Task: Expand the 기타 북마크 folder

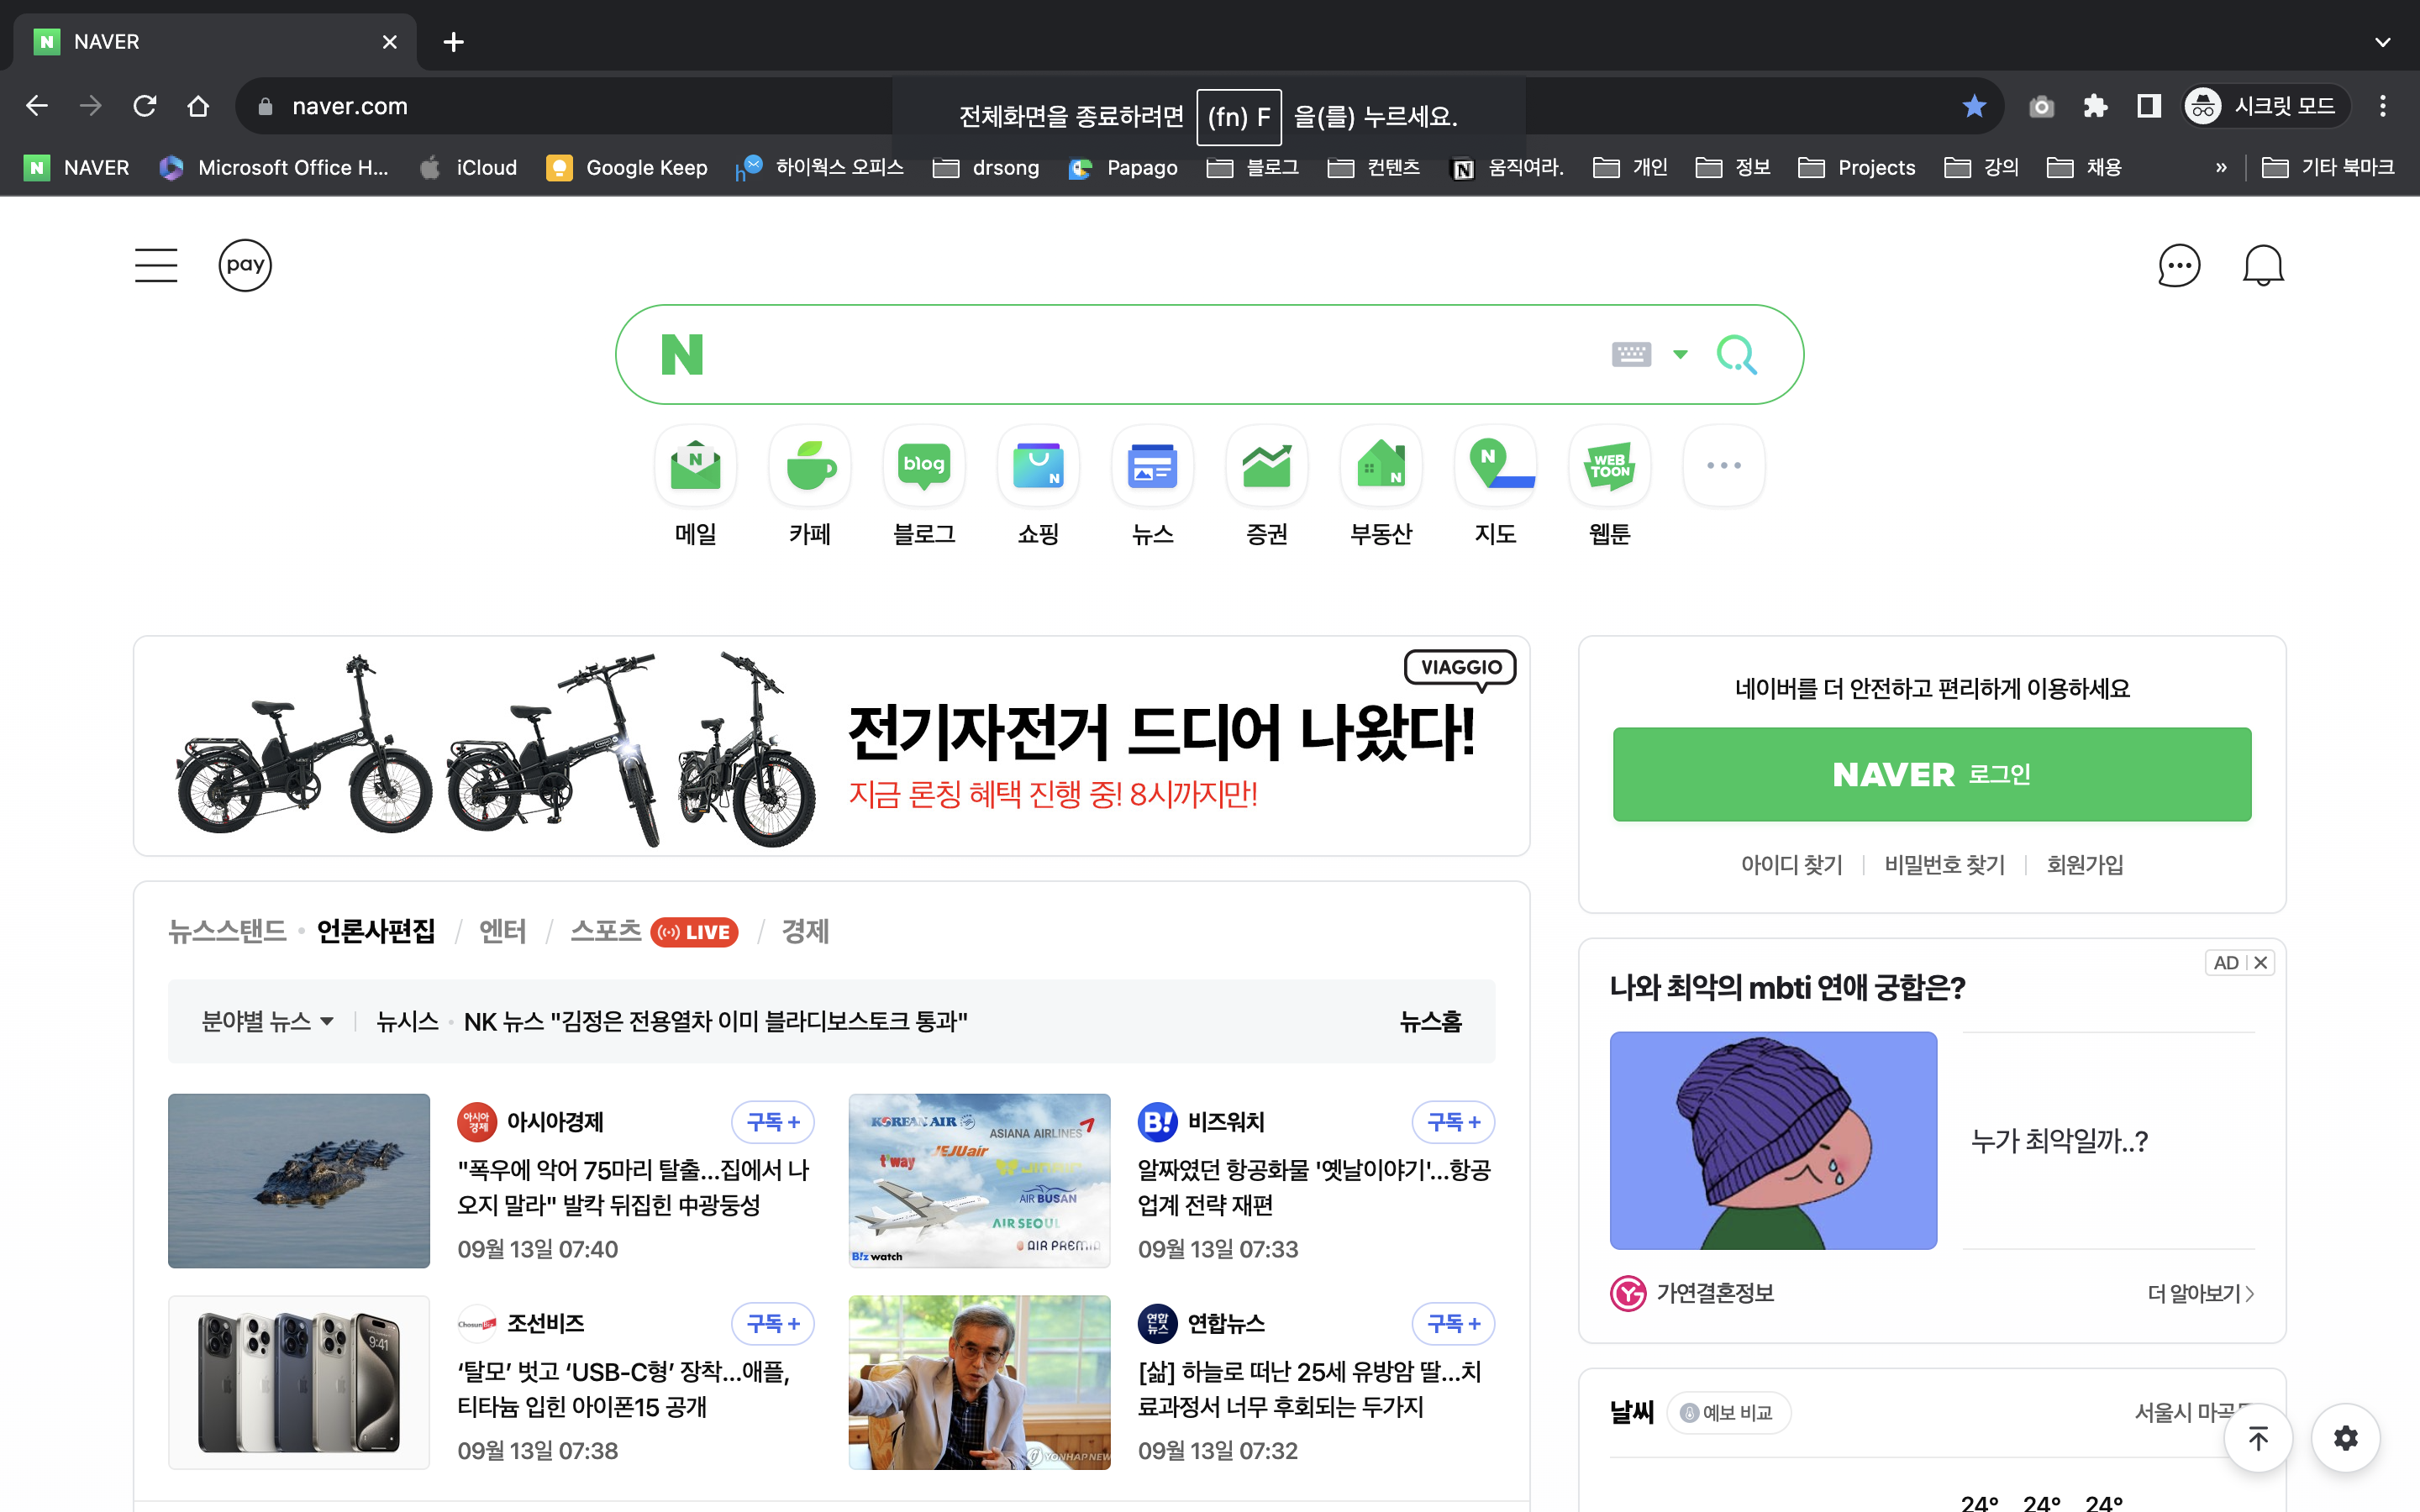Action: point(2328,167)
